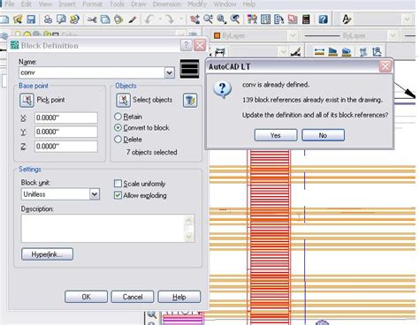The image size is (419, 325).
Task: Open Quick Select filter icon in Objects
Action: click(x=190, y=101)
